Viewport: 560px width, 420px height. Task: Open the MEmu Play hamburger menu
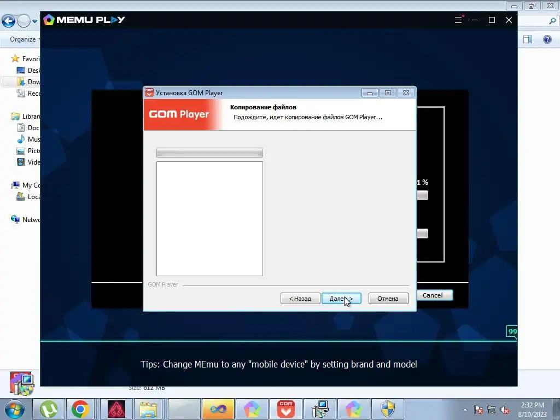458,20
